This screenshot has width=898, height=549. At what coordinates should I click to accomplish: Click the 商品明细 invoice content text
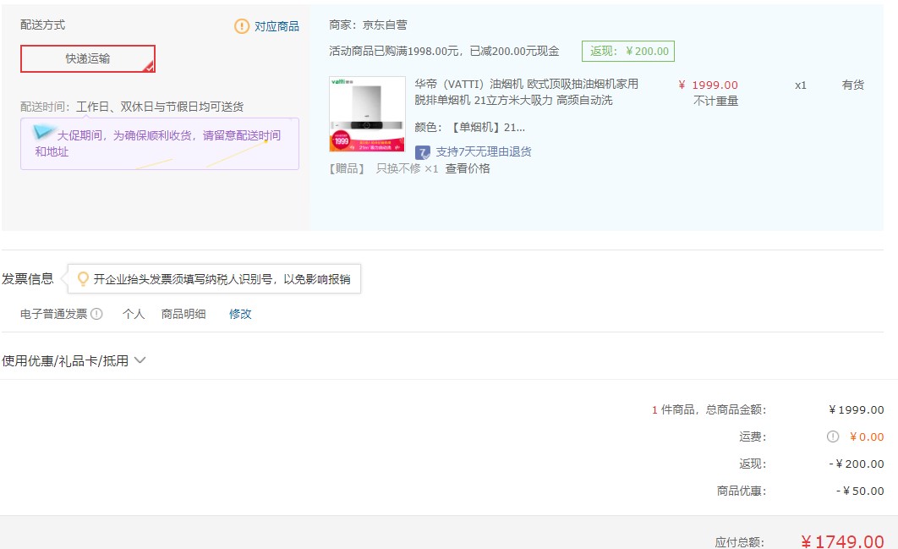[x=183, y=314]
